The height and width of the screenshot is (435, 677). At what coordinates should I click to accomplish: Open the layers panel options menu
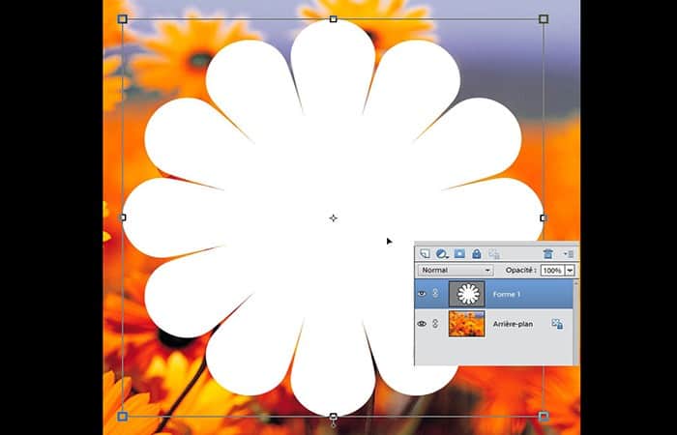[x=569, y=253]
